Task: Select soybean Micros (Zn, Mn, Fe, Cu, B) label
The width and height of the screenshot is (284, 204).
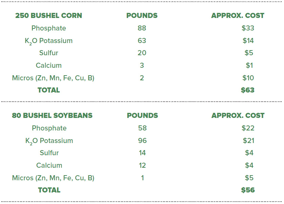Action: [53, 178]
